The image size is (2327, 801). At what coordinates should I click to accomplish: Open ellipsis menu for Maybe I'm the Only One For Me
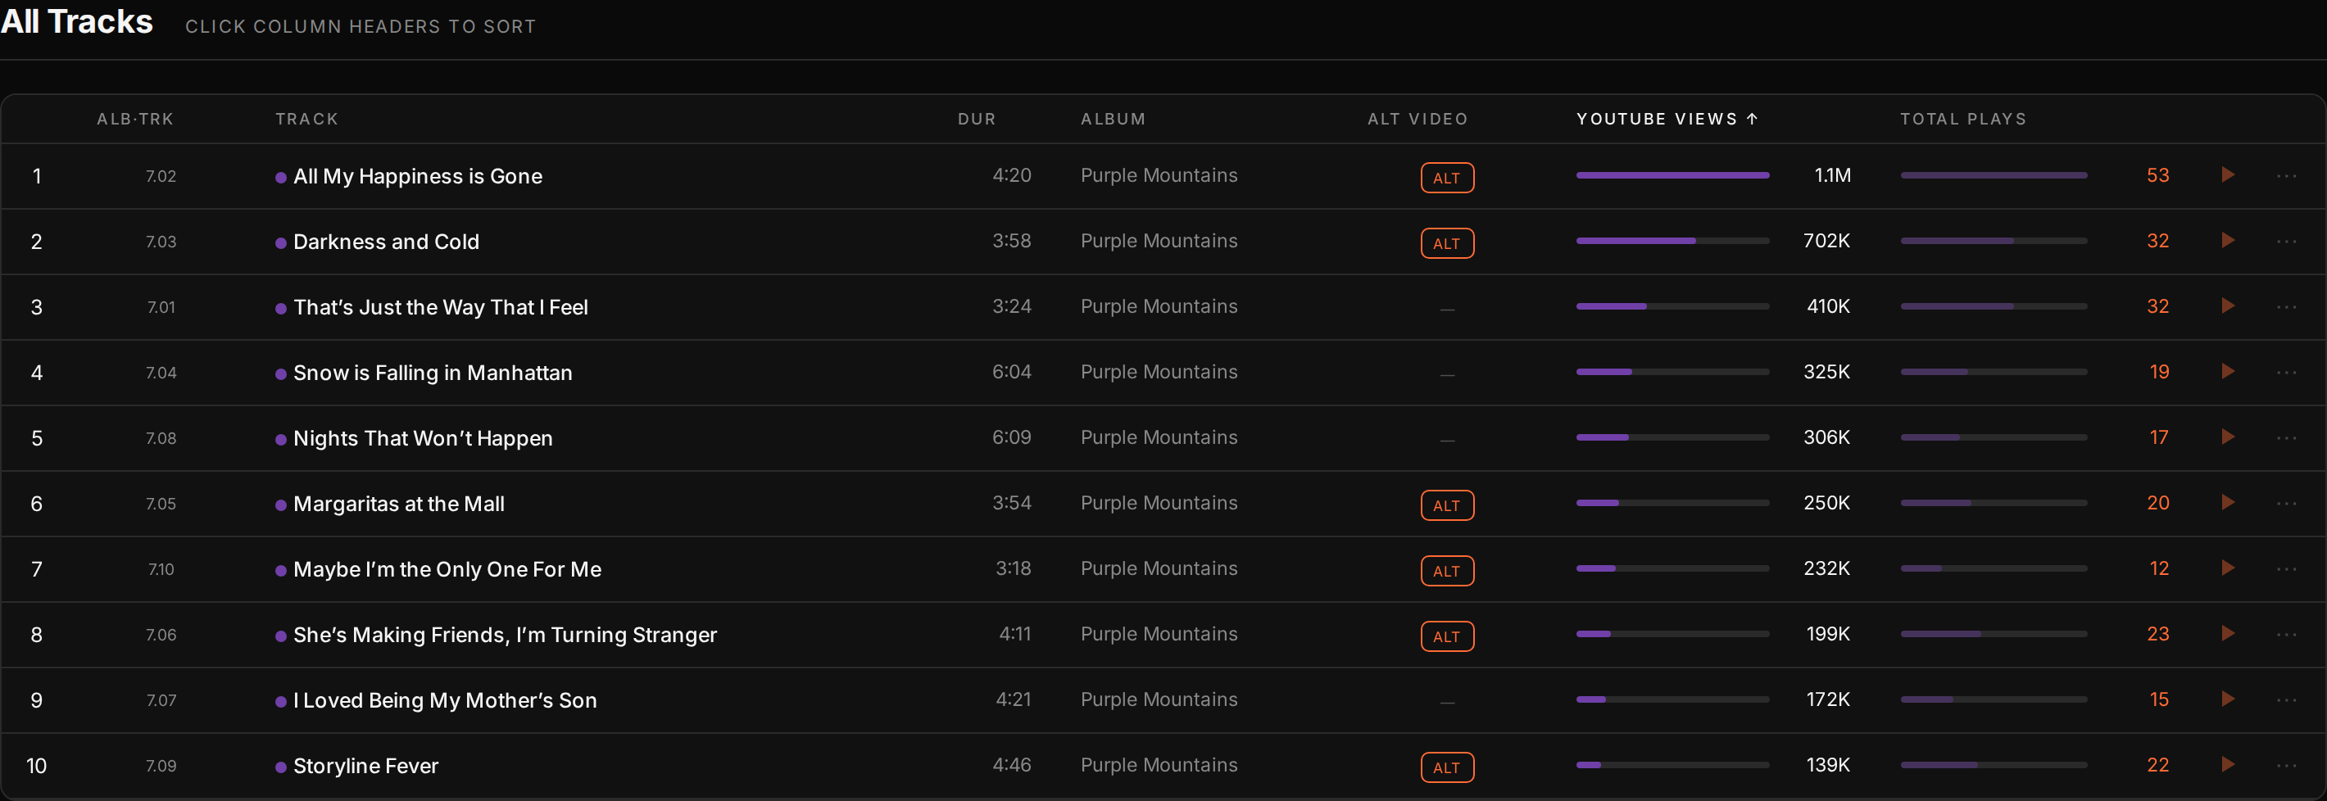click(x=2286, y=569)
